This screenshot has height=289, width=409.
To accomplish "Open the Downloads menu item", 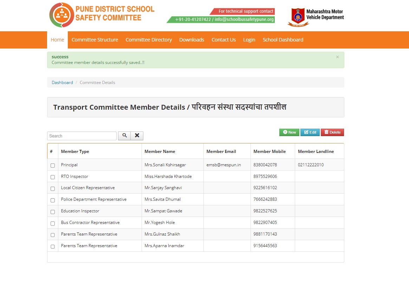I will tap(191, 40).
